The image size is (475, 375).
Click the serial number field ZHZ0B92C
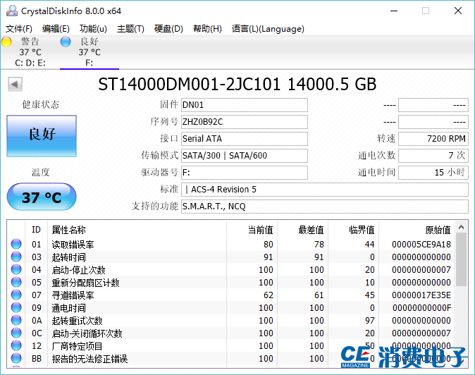click(x=244, y=122)
